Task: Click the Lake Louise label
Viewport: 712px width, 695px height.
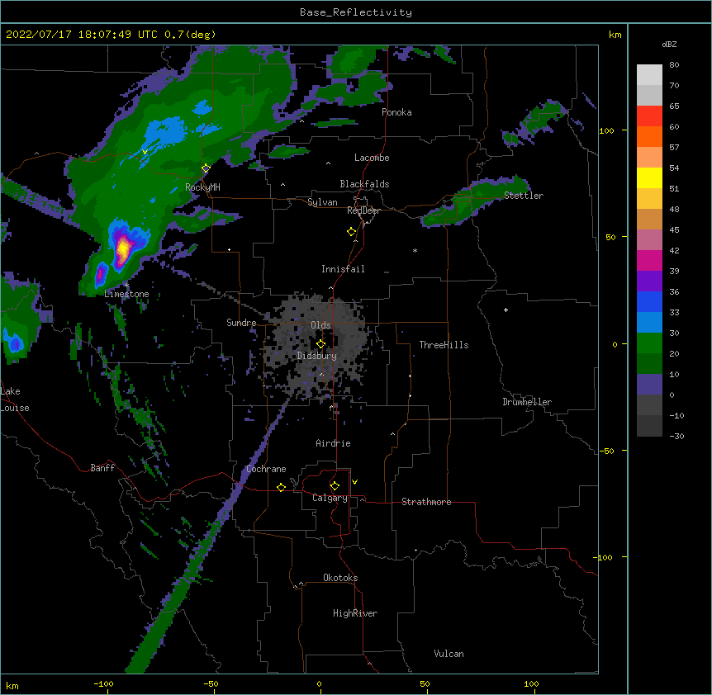Action: pyautogui.click(x=15, y=400)
